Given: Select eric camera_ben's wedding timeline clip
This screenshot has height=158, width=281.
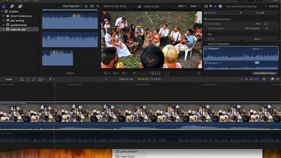Looking at the screenshot, I should (140, 116).
